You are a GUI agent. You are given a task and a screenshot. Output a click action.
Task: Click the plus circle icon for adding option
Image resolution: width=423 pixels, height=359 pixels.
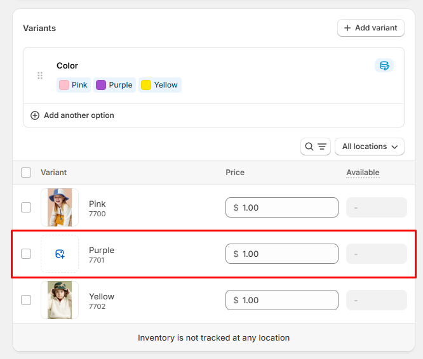point(35,115)
